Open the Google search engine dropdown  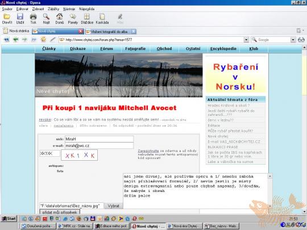(x=293, y=40)
